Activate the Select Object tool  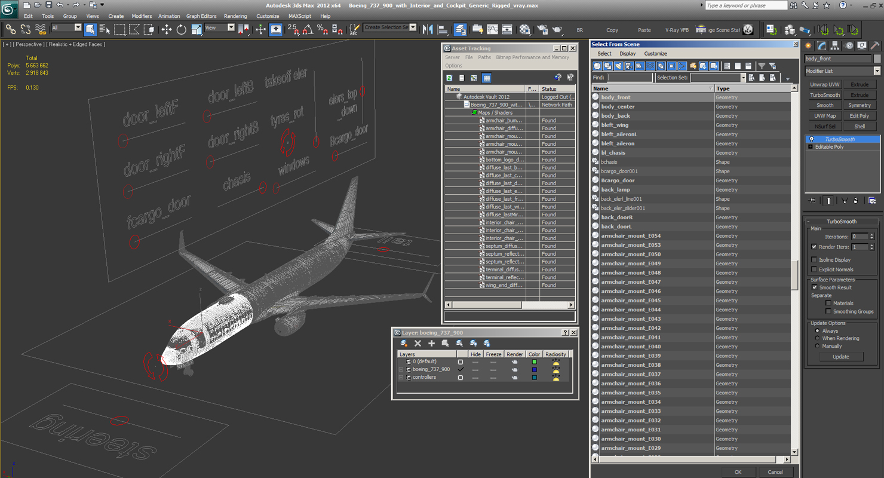point(90,29)
